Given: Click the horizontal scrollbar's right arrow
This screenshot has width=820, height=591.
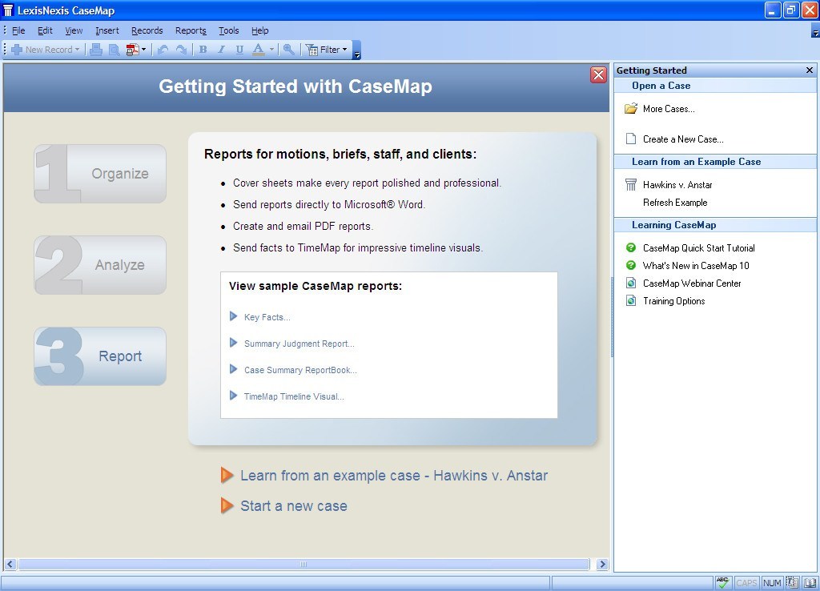Looking at the screenshot, I should point(602,564).
